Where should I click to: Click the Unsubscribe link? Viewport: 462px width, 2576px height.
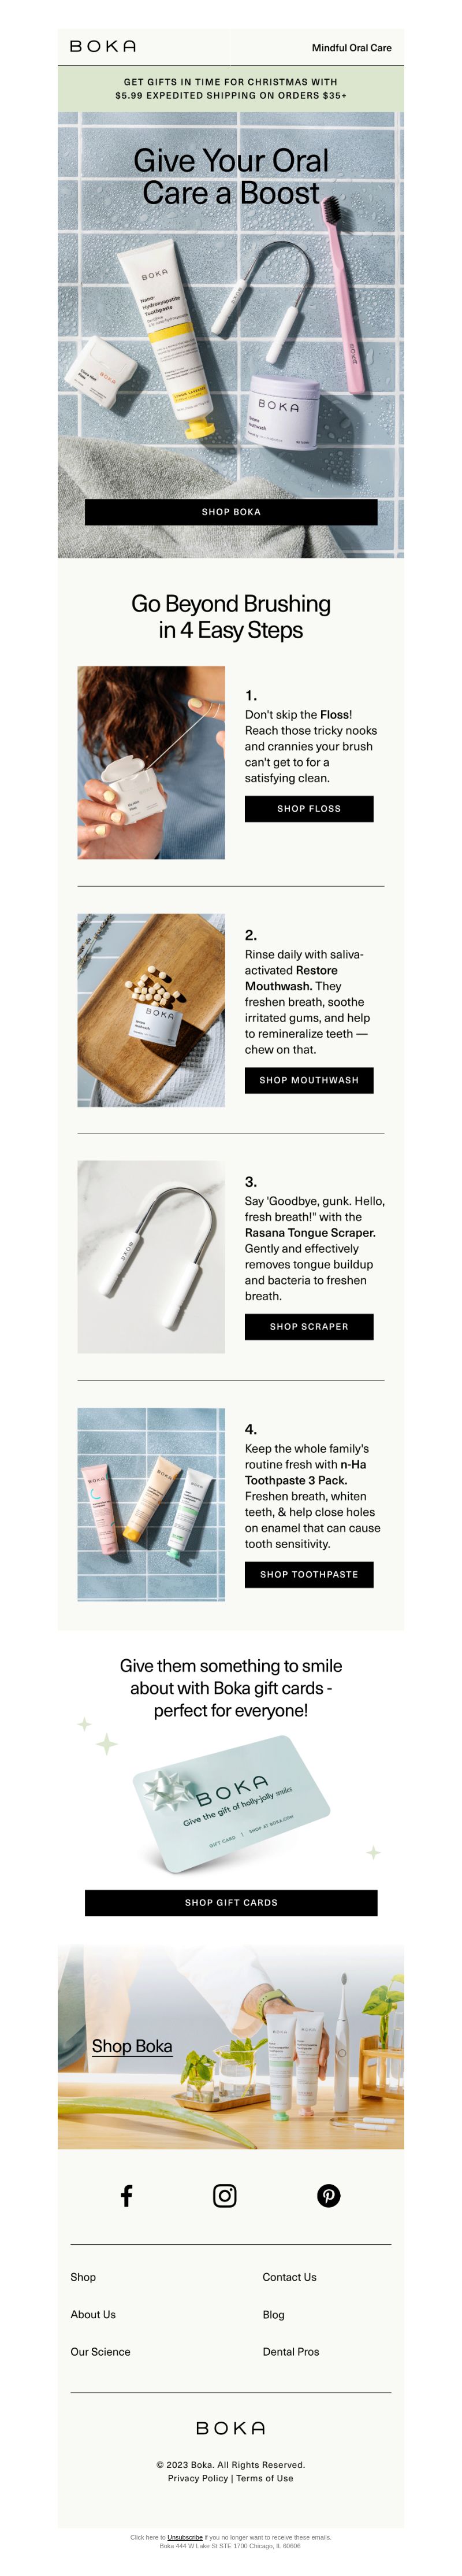coord(185,2537)
